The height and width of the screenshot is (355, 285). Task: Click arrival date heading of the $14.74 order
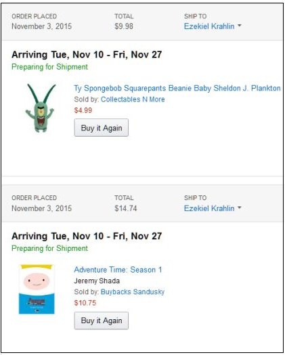pos(87,236)
